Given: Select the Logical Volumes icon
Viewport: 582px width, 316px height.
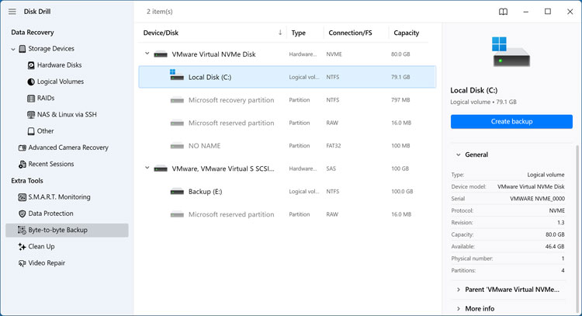Looking at the screenshot, I should [x=31, y=82].
